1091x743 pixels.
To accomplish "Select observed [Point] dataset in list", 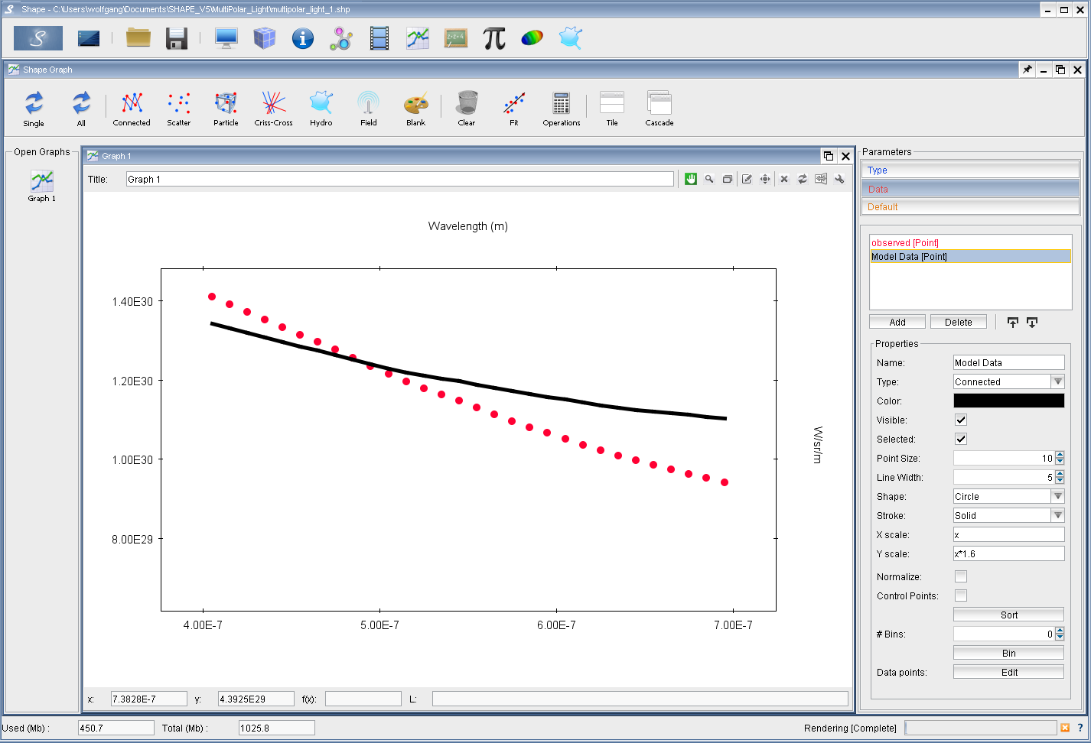I will coord(970,242).
